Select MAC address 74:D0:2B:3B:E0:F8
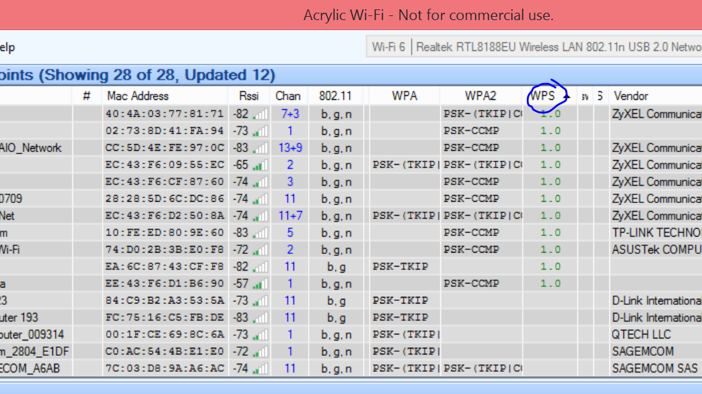This screenshot has height=394, width=702. [164, 250]
